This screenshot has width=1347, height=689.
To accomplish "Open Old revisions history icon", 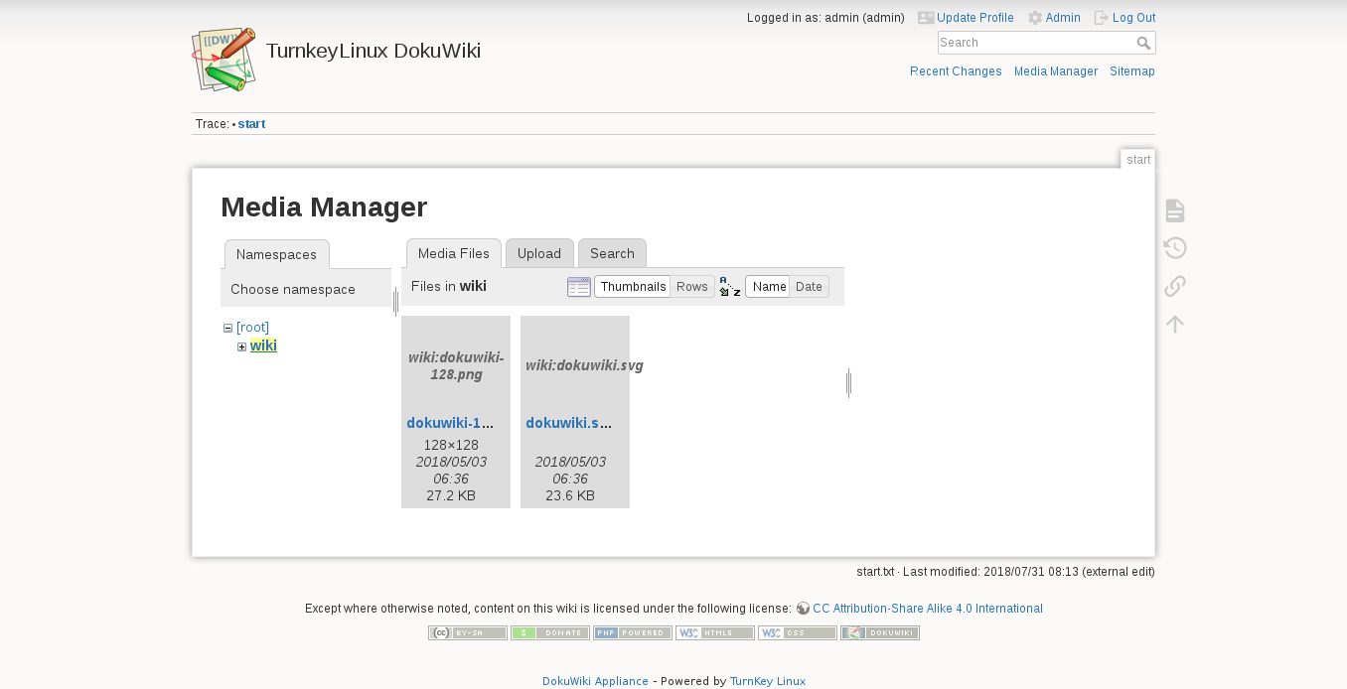I will click(1174, 248).
